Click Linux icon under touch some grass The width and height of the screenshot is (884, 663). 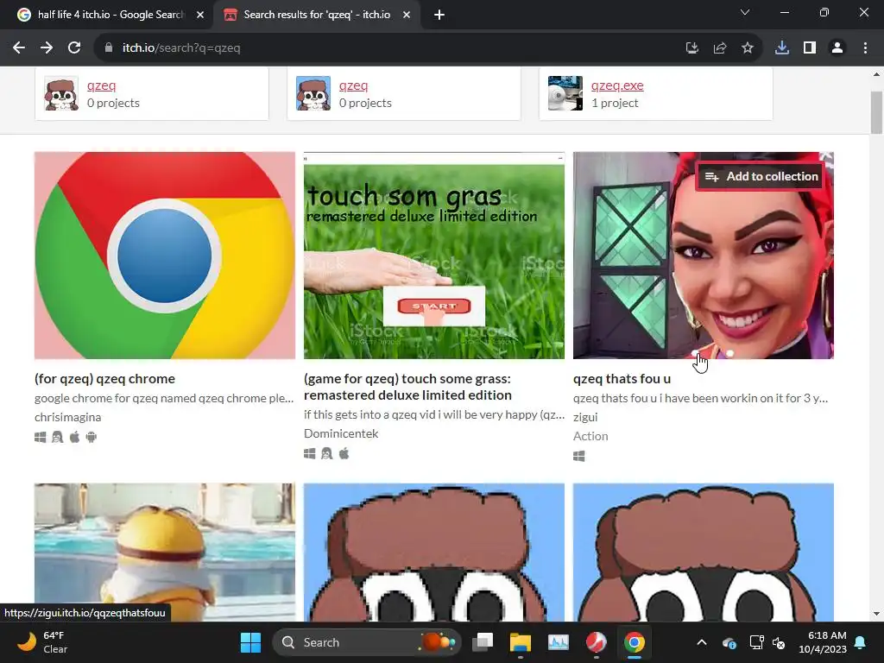[327, 453]
